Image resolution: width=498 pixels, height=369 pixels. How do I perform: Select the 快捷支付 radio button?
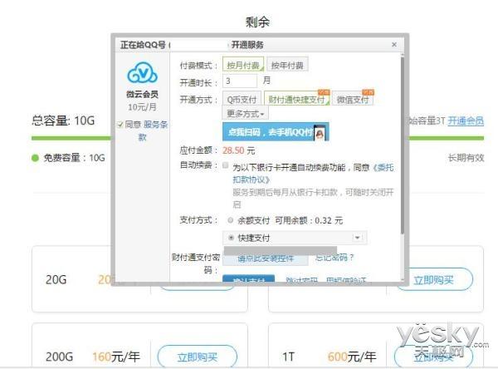click(x=232, y=238)
